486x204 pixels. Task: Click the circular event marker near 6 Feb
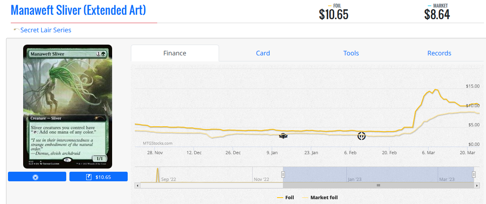(361, 136)
